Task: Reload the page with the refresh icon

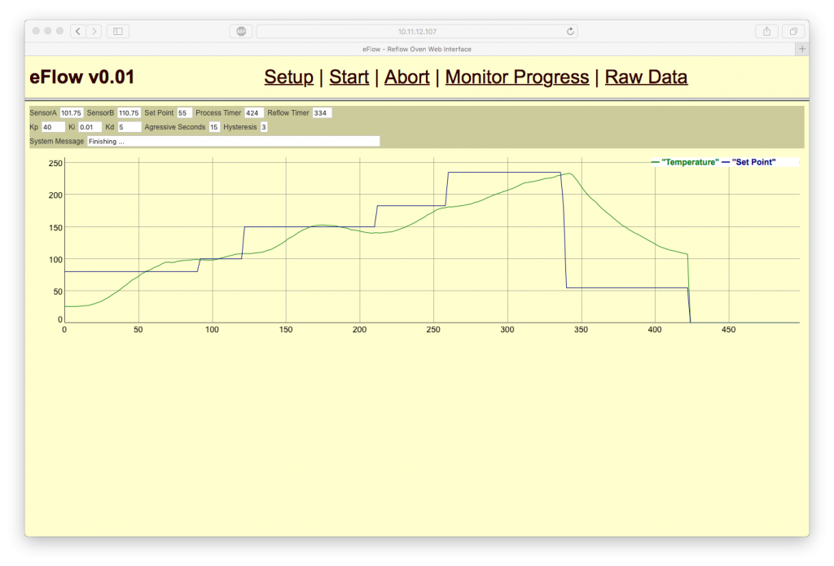Action: tap(569, 31)
